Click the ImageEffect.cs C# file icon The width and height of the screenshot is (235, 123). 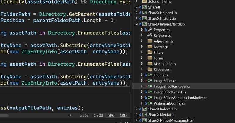[150, 81]
